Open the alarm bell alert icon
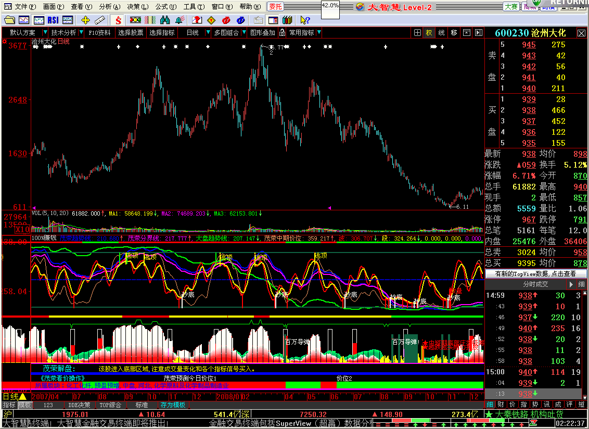This screenshot has height=429, width=589. coord(180,20)
